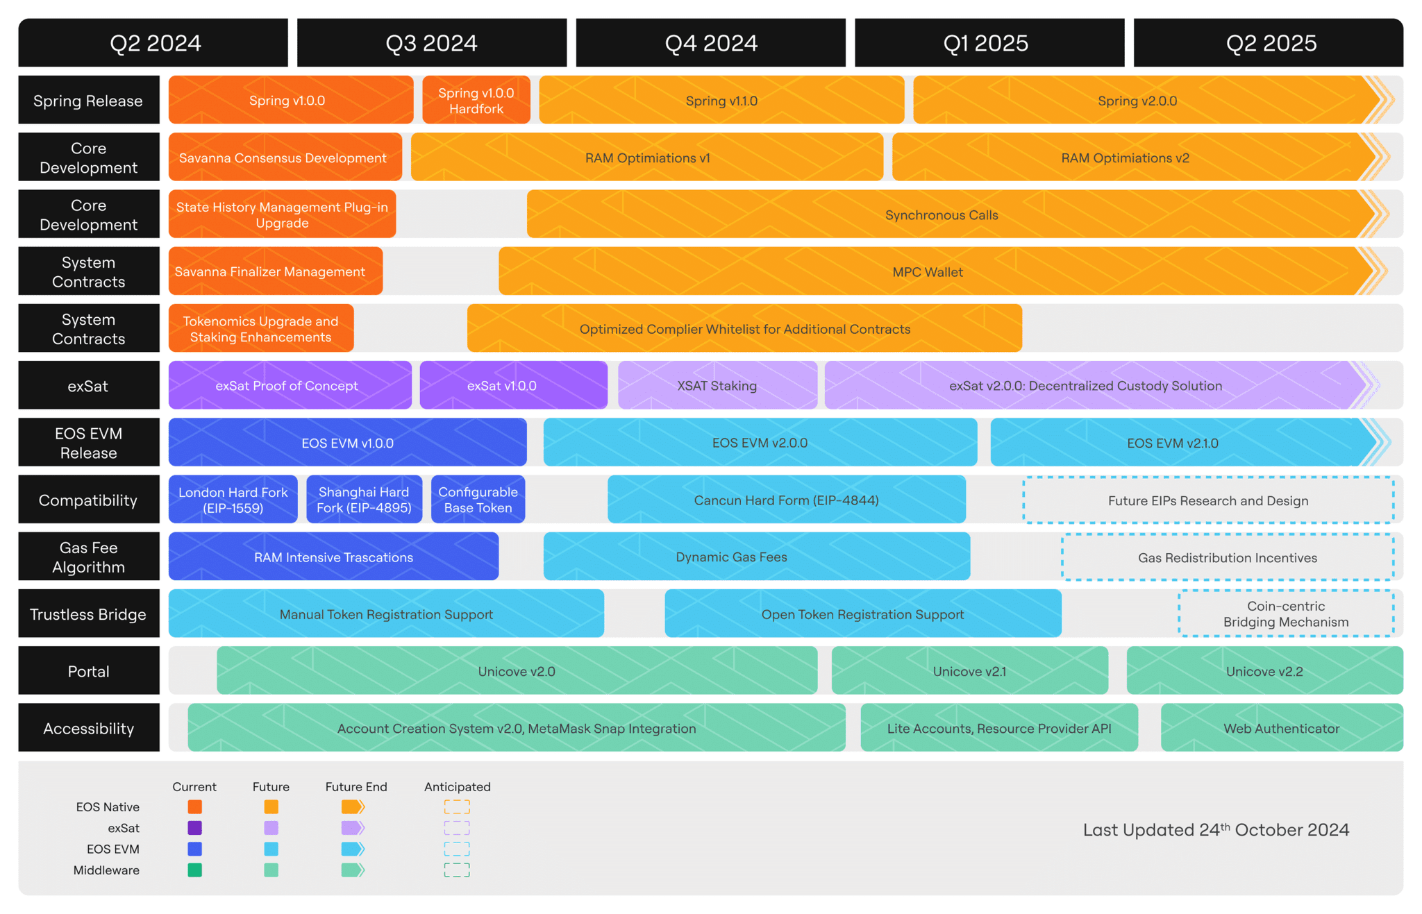The width and height of the screenshot is (1422, 914).
Task: Select RAM Optimiations v1 bar
Action: pos(647,158)
